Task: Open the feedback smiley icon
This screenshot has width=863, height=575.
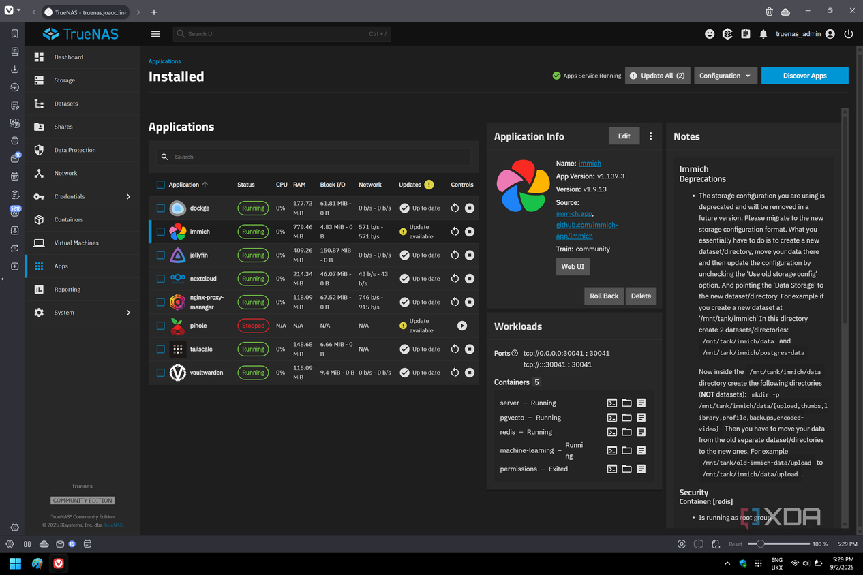Action: tap(710, 34)
